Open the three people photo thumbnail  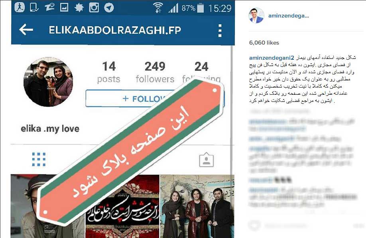coord(197,206)
